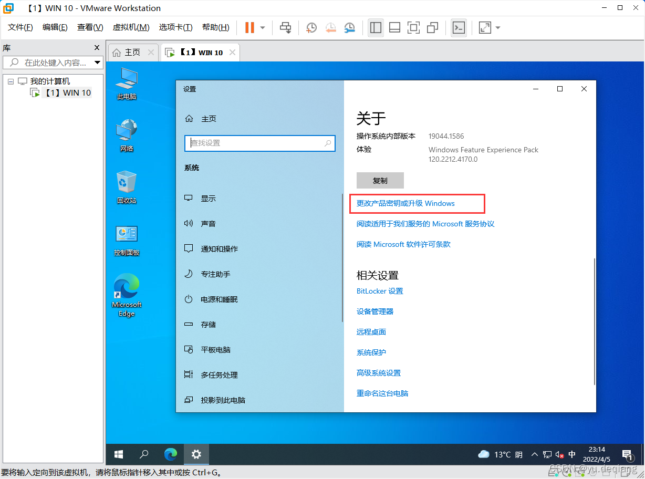
Task: Show hidden tray icons chevron
Action: [535, 454]
